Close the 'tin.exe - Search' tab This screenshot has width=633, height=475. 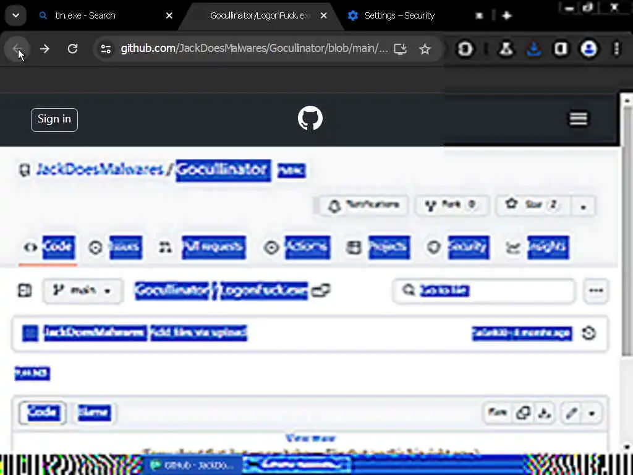click(x=169, y=15)
